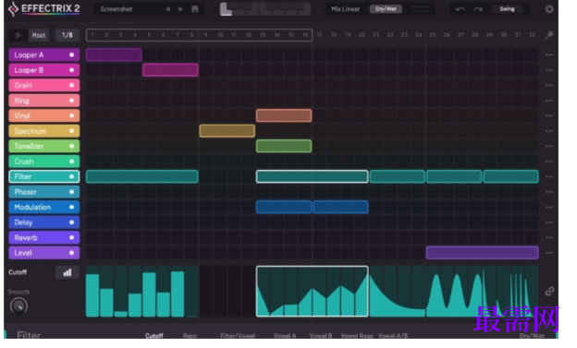This screenshot has height=348, width=577.
Task: Save preset with the floppy disk icon
Action: click(x=195, y=9)
